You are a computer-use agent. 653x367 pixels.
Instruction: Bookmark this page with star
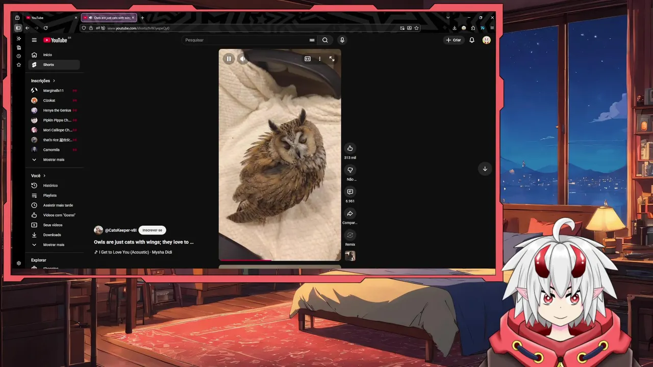417,28
